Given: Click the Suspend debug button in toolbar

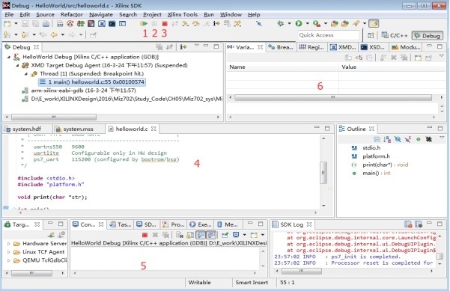Looking at the screenshot, I should pyautogui.click(x=154, y=23).
